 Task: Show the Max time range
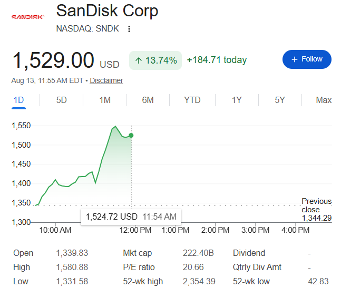pos(324,100)
